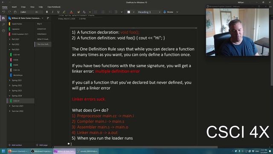Open Firefox from the taskbar

click(18, 151)
